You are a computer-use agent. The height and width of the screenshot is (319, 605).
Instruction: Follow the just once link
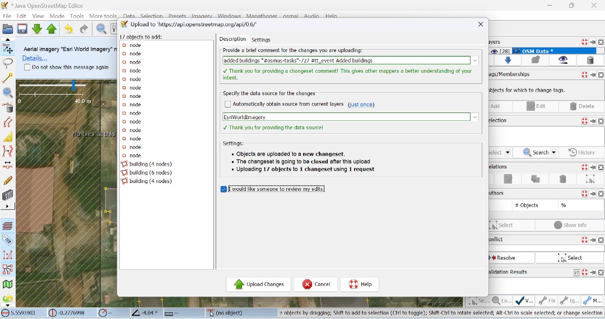pyautogui.click(x=361, y=105)
